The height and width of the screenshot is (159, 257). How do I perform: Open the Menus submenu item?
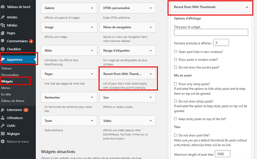(x=6, y=88)
